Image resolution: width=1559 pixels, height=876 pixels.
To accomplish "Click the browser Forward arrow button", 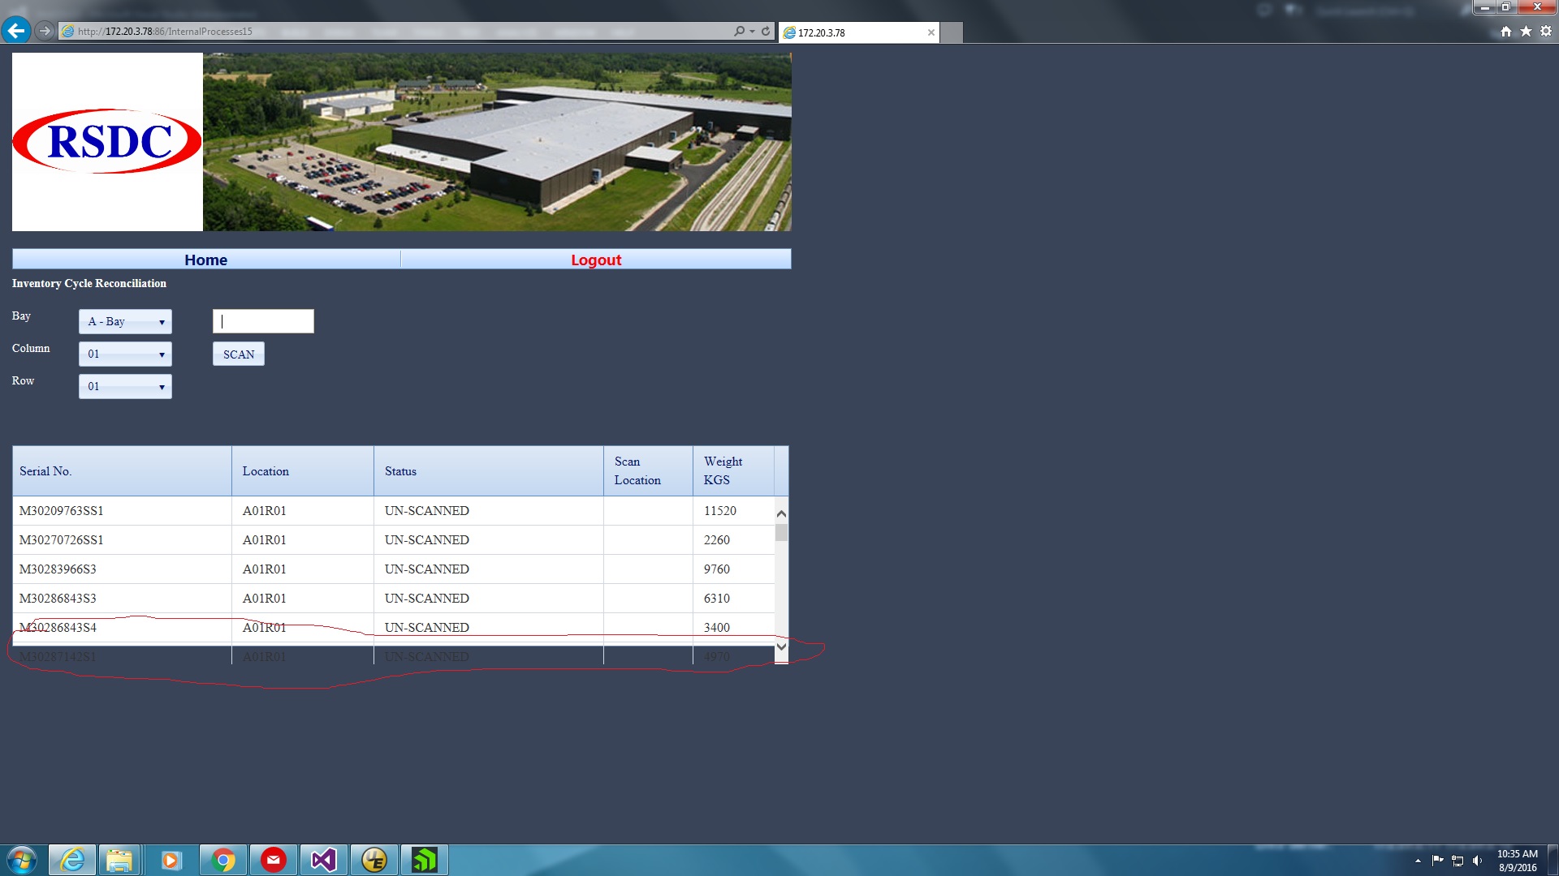I will (x=45, y=31).
